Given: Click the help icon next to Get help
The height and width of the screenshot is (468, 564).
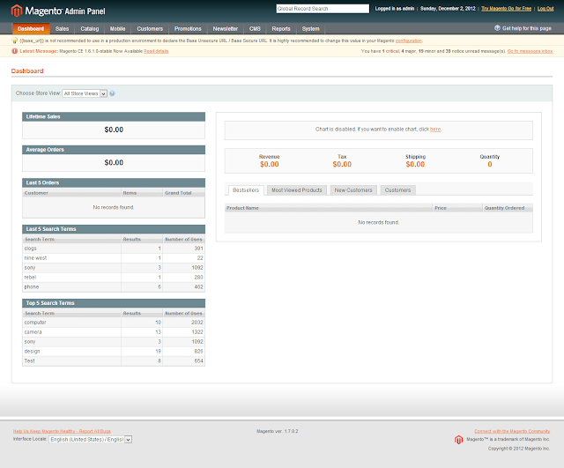Looking at the screenshot, I should tap(497, 28).
